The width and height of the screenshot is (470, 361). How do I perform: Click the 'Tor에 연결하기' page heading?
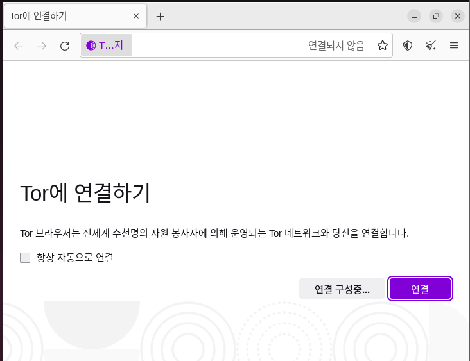click(x=85, y=193)
